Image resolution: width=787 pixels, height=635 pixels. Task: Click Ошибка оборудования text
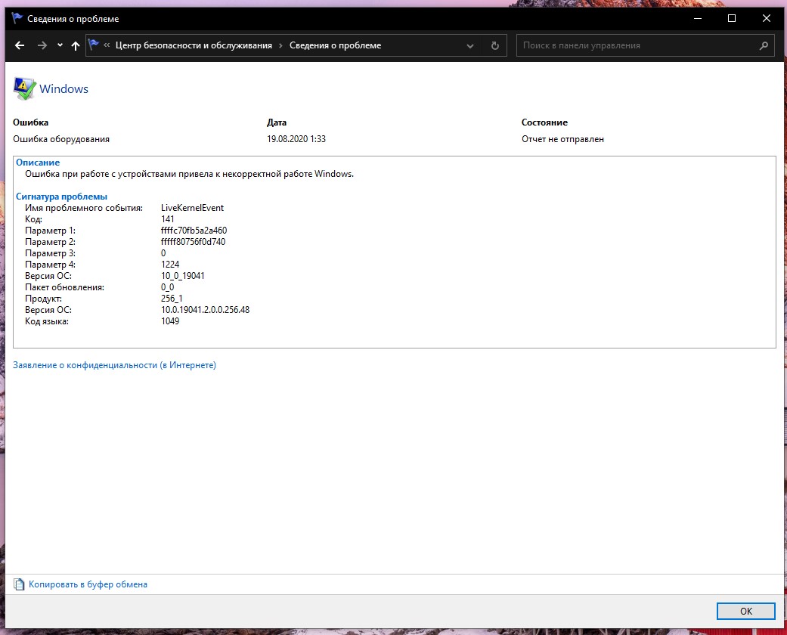tap(61, 139)
